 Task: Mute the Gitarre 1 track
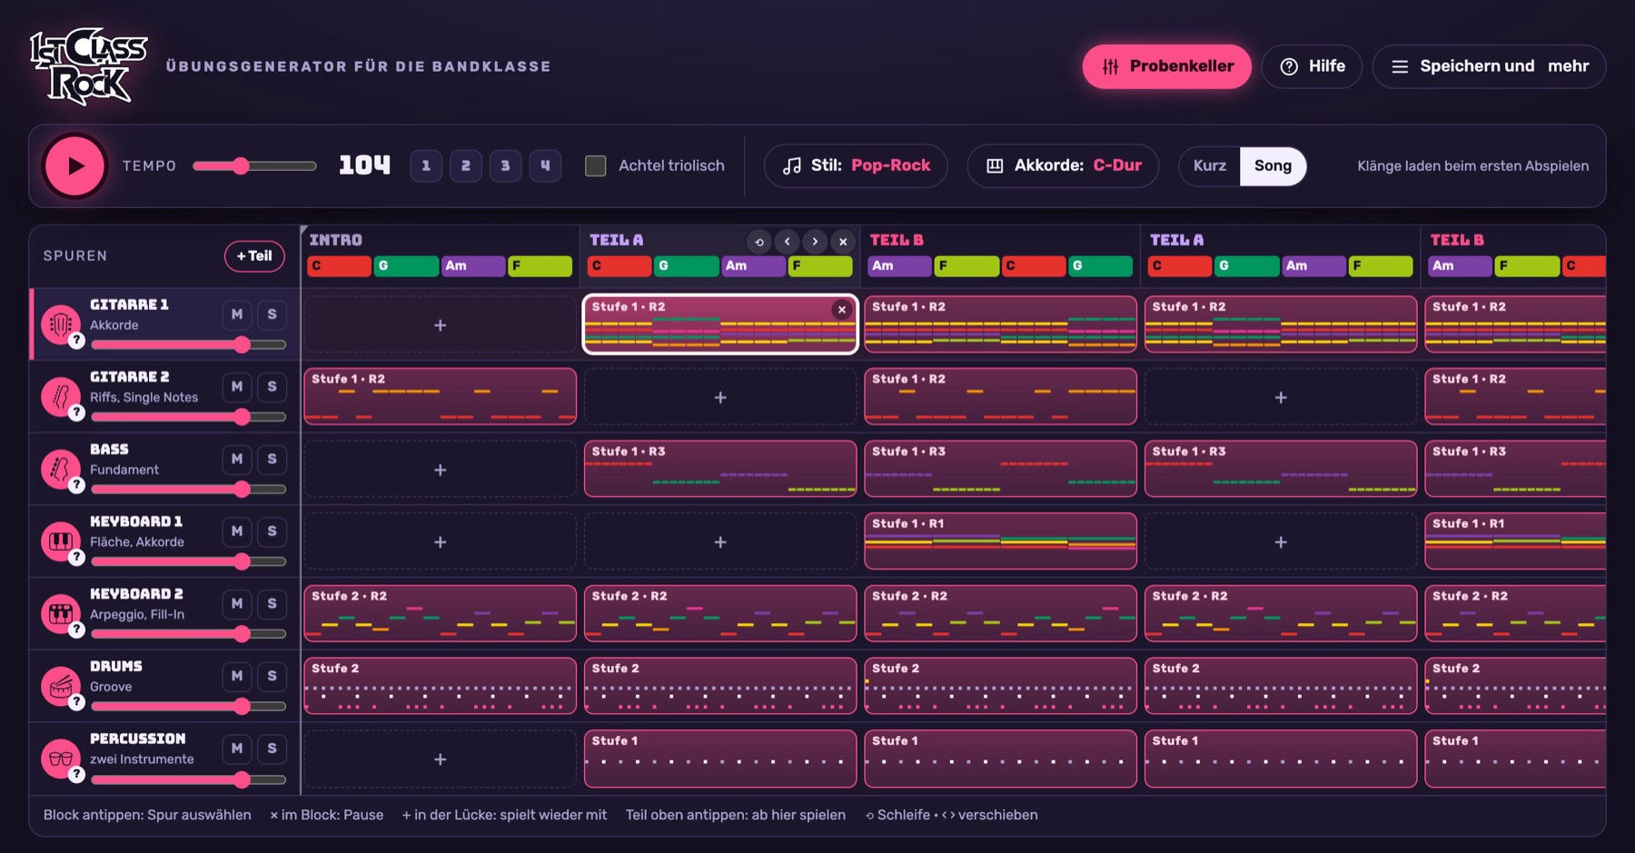pos(237,314)
